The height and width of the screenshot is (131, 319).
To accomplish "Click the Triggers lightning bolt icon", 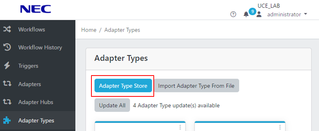I will coord(7,66).
